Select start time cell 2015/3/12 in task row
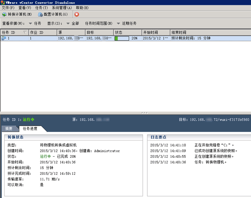This screenshot has height=198, width=251. tap(155, 38)
